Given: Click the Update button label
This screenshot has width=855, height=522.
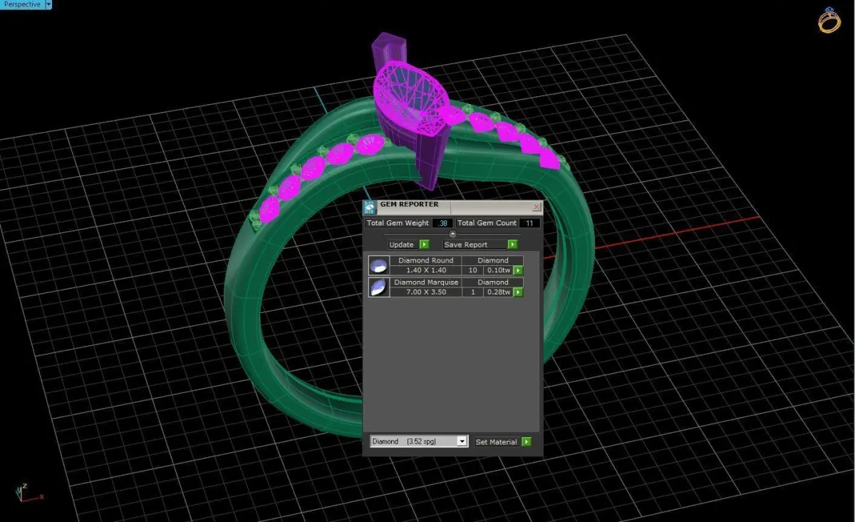Looking at the screenshot, I should click(402, 245).
